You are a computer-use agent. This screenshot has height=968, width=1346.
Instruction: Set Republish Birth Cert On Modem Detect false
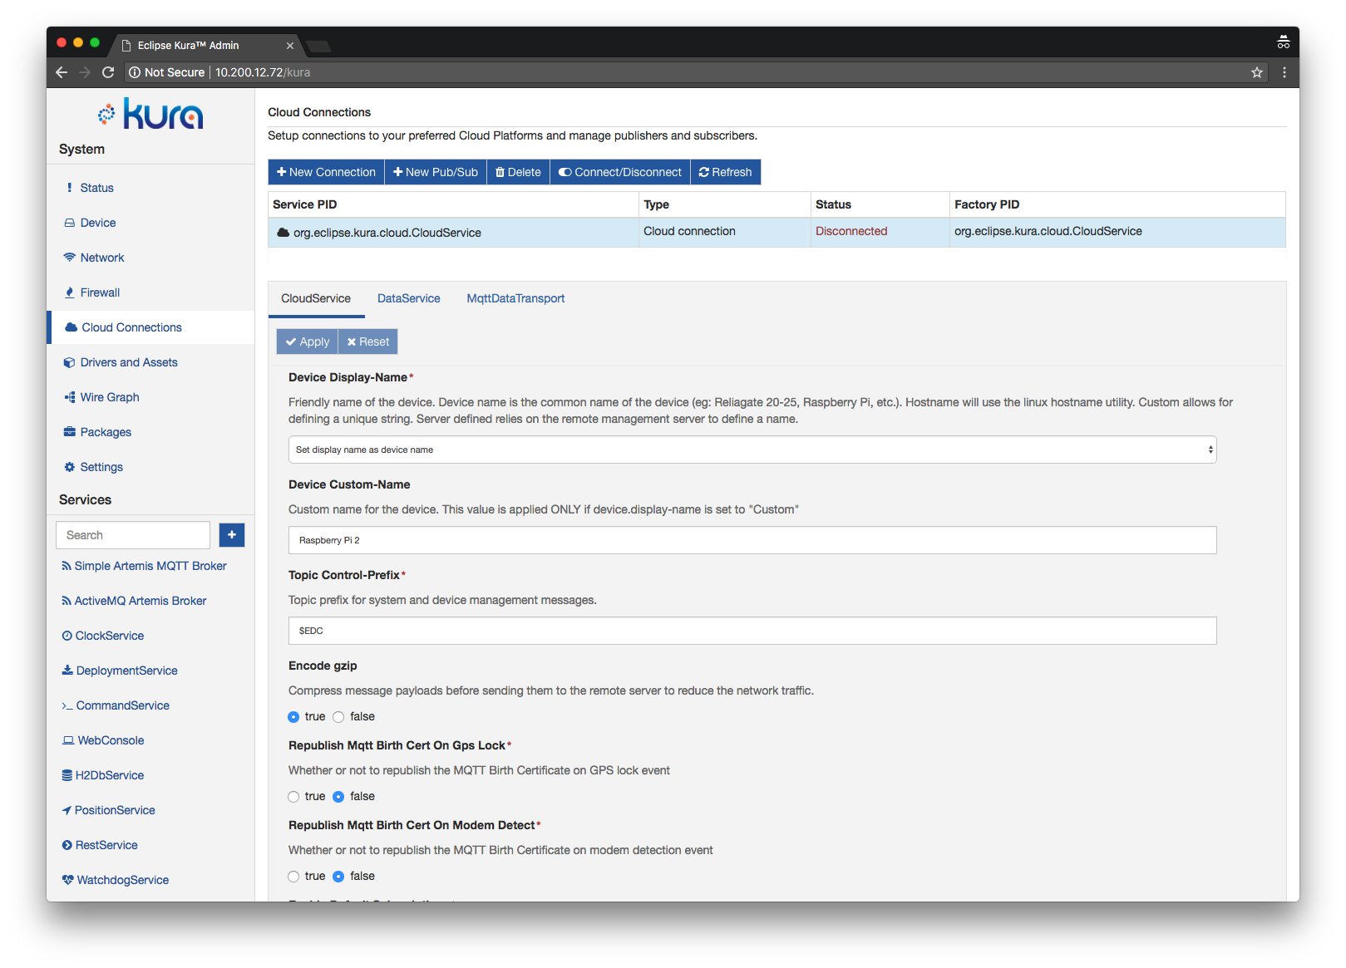click(338, 877)
